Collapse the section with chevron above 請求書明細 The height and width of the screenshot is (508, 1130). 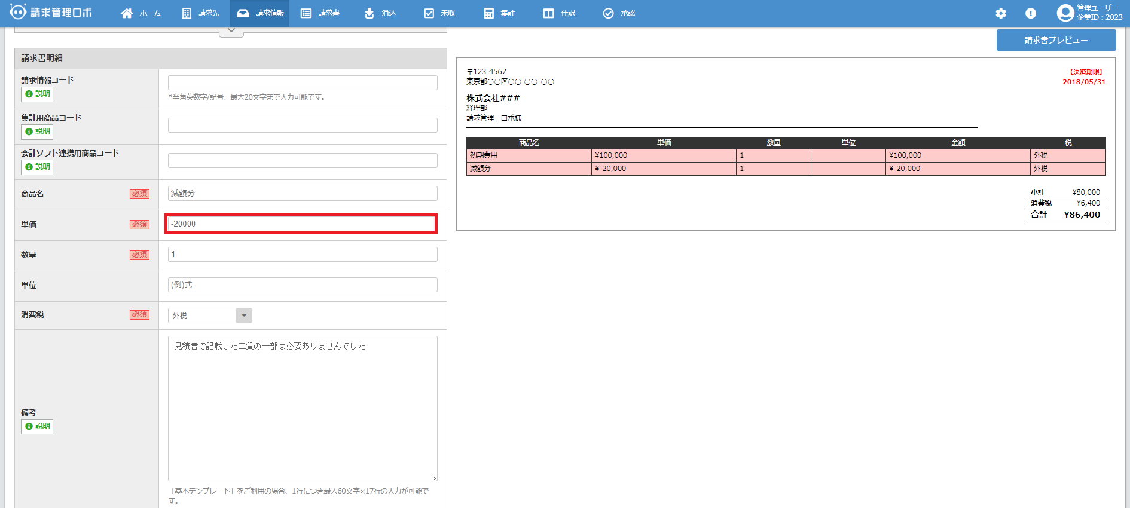point(231,31)
